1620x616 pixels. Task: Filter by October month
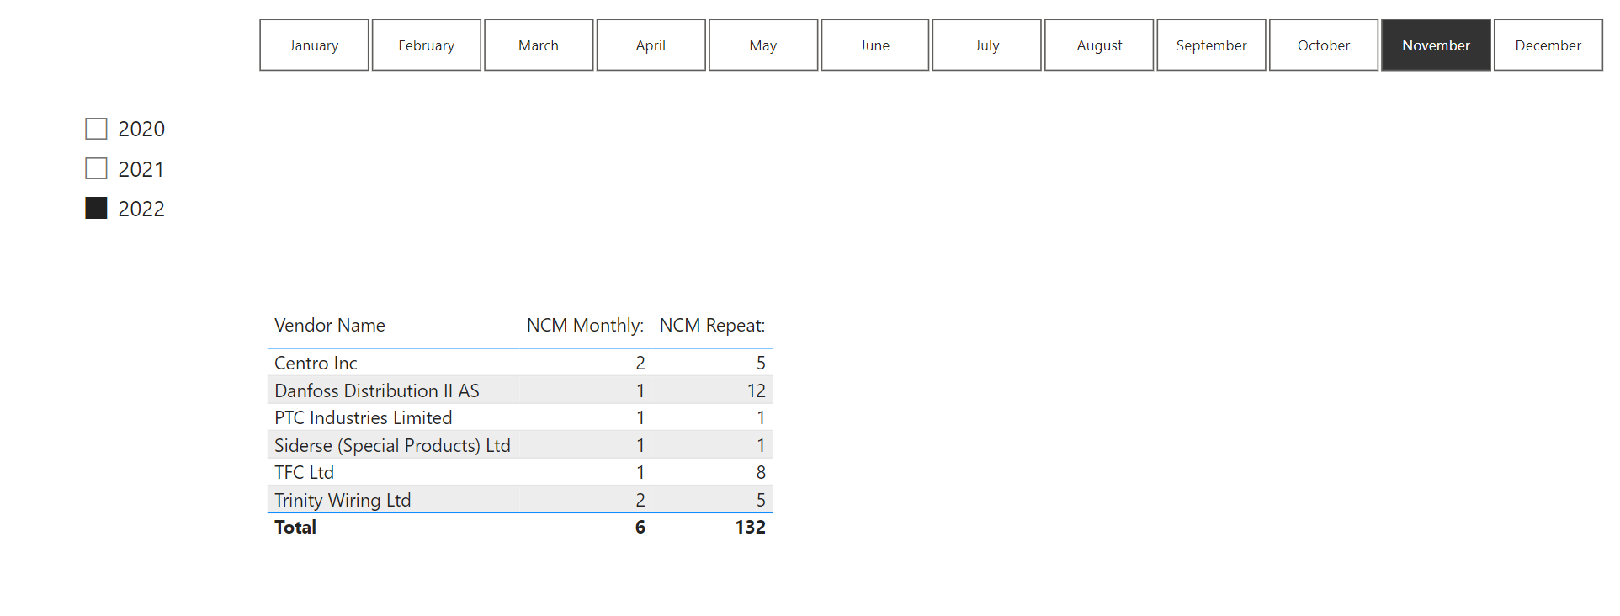coord(1324,45)
